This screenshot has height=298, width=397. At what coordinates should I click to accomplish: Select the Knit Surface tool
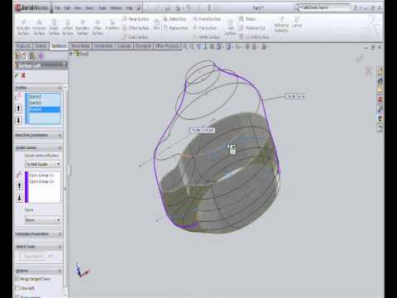(230, 27)
